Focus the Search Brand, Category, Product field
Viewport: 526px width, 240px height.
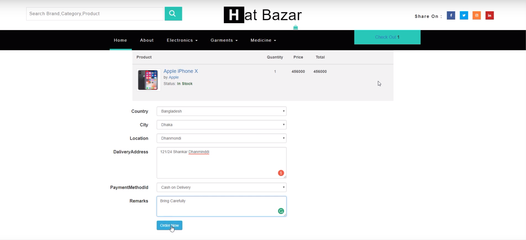pyautogui.click(x=95, y=14)
